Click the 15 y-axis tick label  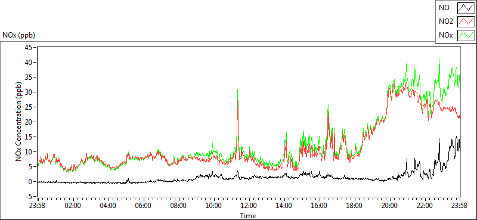[x=29, y=137]
